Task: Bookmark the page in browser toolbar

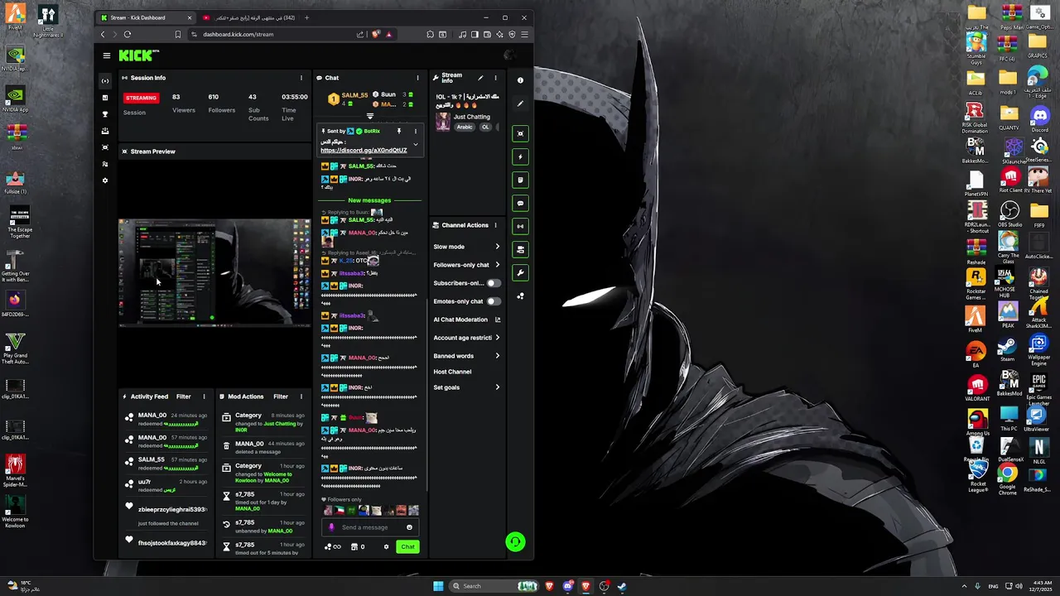Action: [x=177, y=34]
